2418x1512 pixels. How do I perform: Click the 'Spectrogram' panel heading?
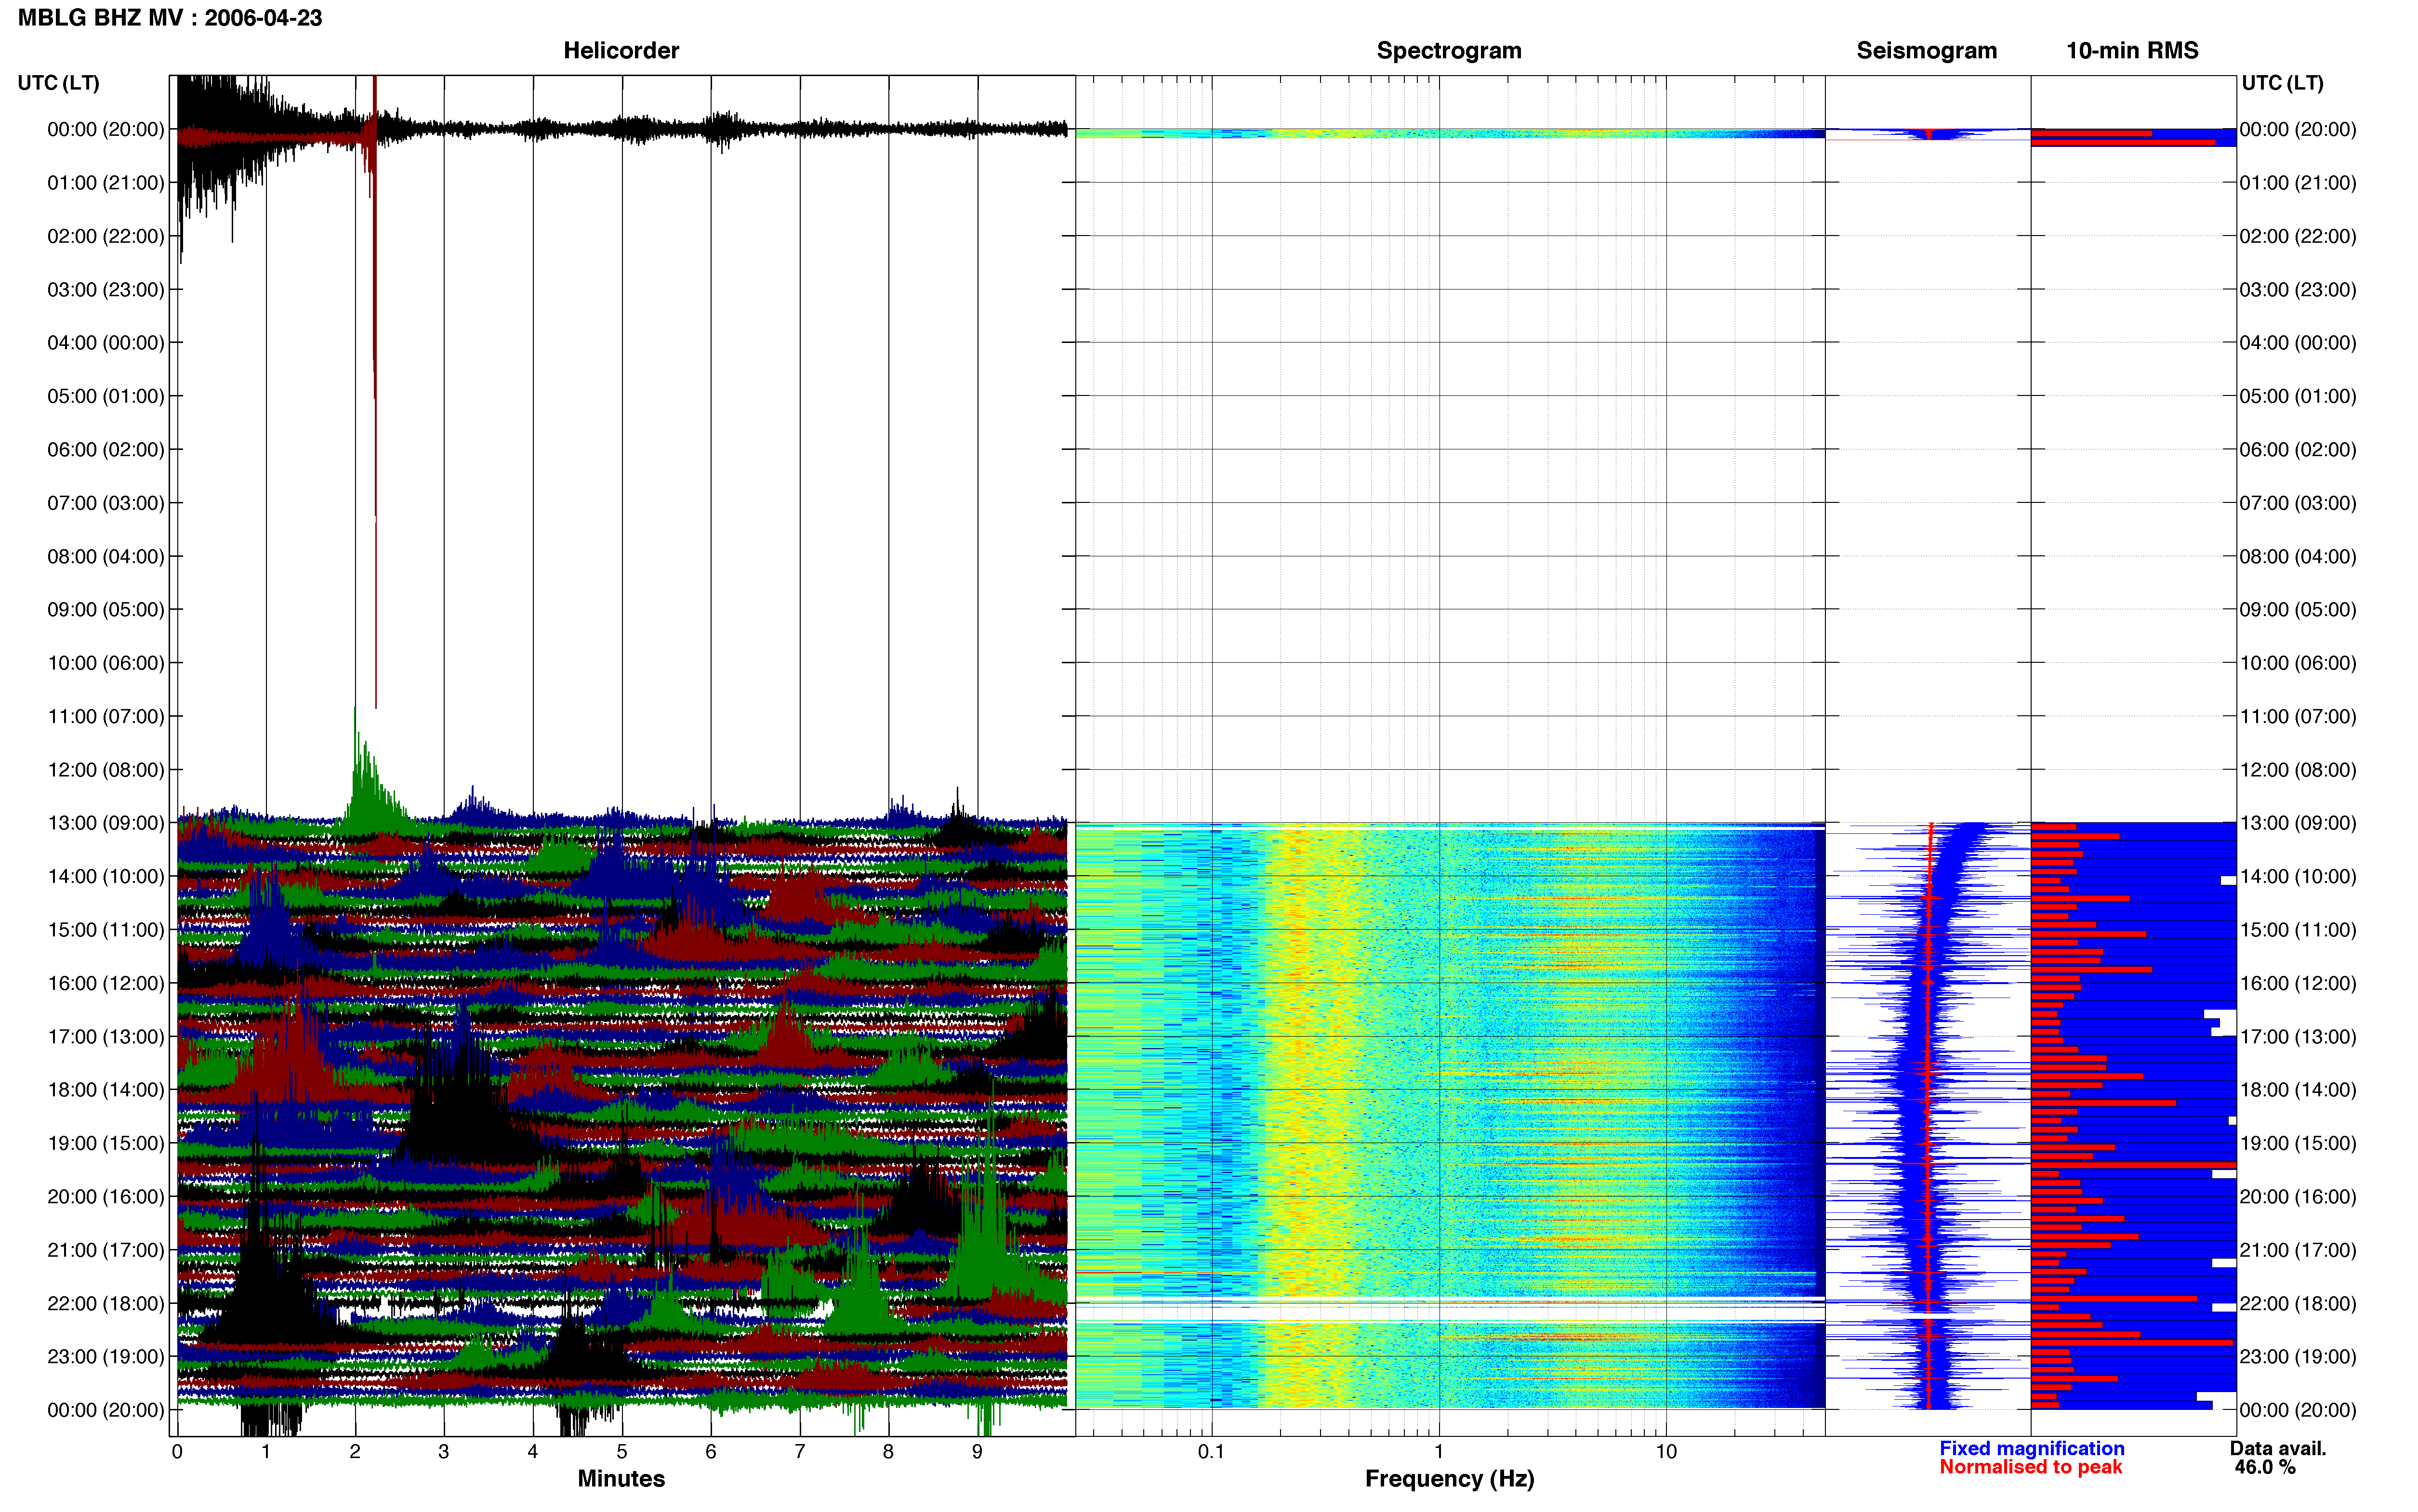coord(1449,51)
